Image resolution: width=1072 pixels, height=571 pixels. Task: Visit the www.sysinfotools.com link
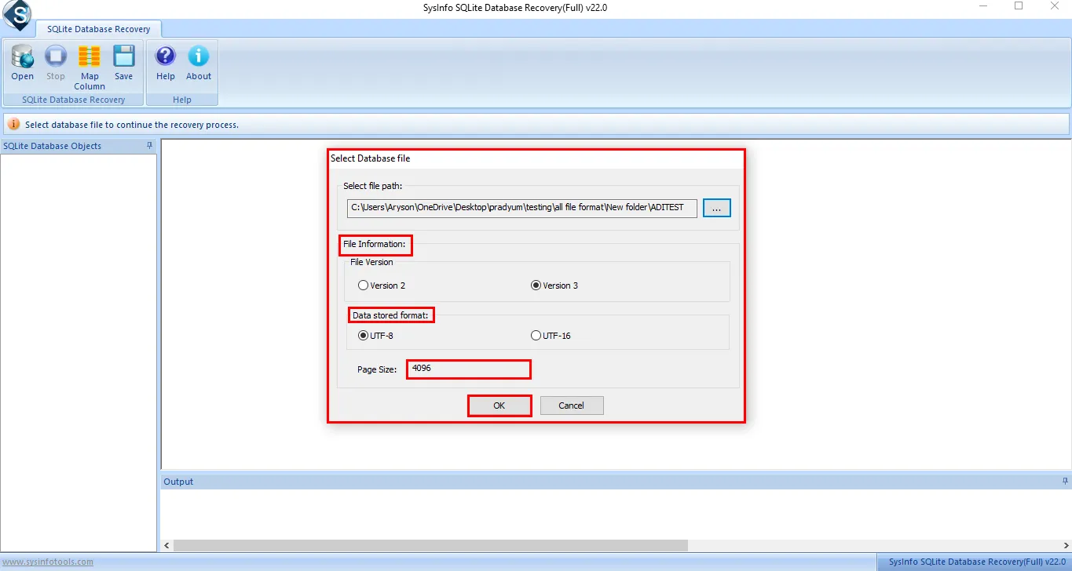pos(47,562)
